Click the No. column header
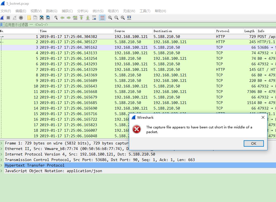 point(19,31)
